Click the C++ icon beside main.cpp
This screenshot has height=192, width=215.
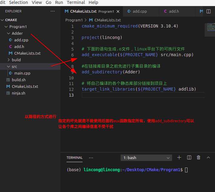11,73
